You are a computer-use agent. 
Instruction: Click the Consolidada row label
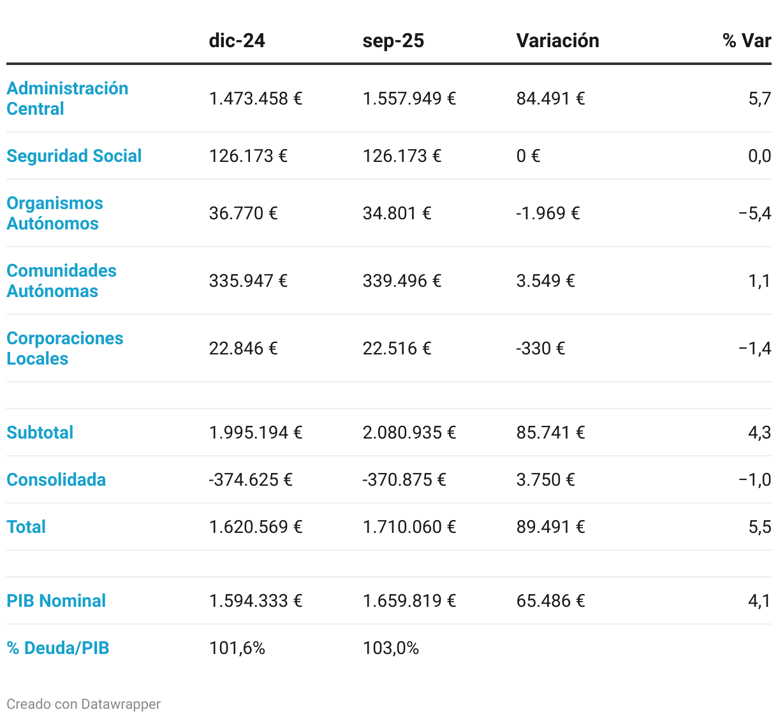click(56, 479)
